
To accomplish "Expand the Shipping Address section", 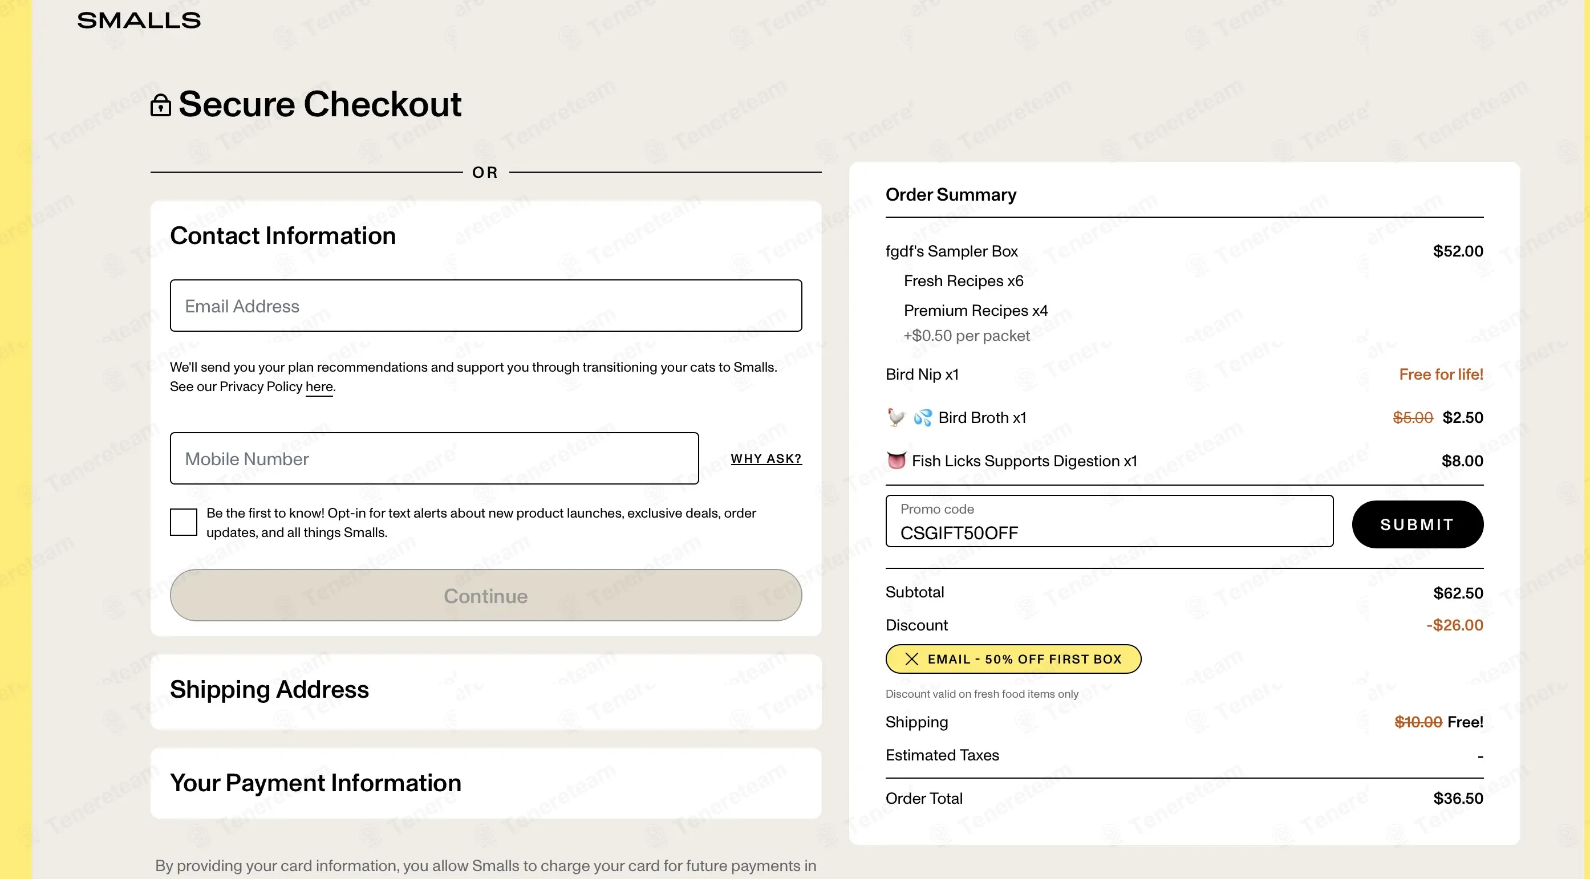I will click(486, 691).
